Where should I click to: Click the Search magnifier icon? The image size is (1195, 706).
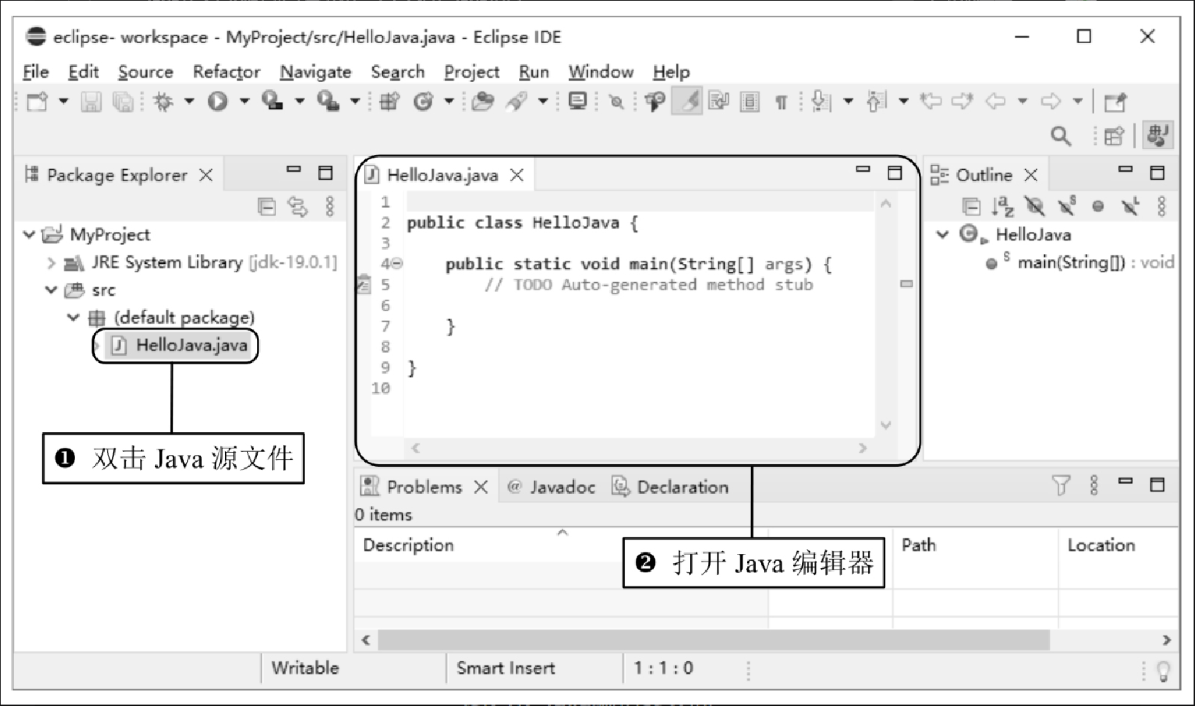point(1060,136)
